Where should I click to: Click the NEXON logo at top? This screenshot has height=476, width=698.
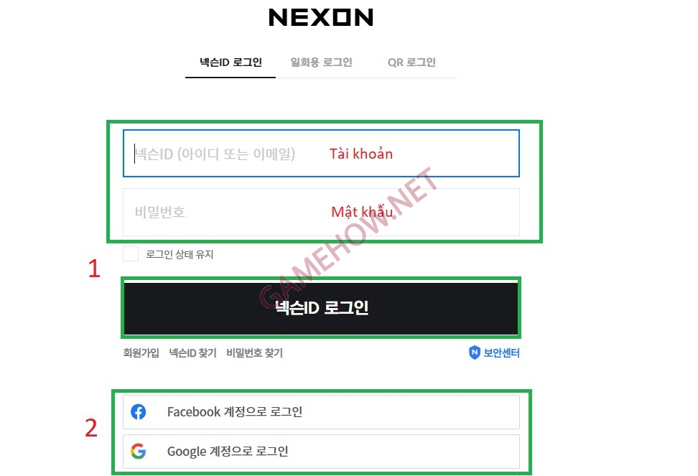coord(321,17)
